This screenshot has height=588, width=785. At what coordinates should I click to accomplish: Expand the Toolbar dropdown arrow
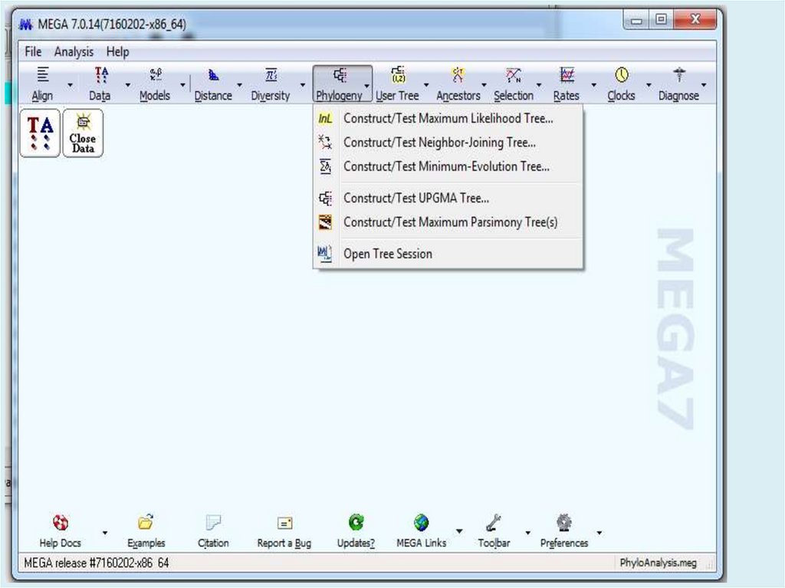[x=527, y=532]
